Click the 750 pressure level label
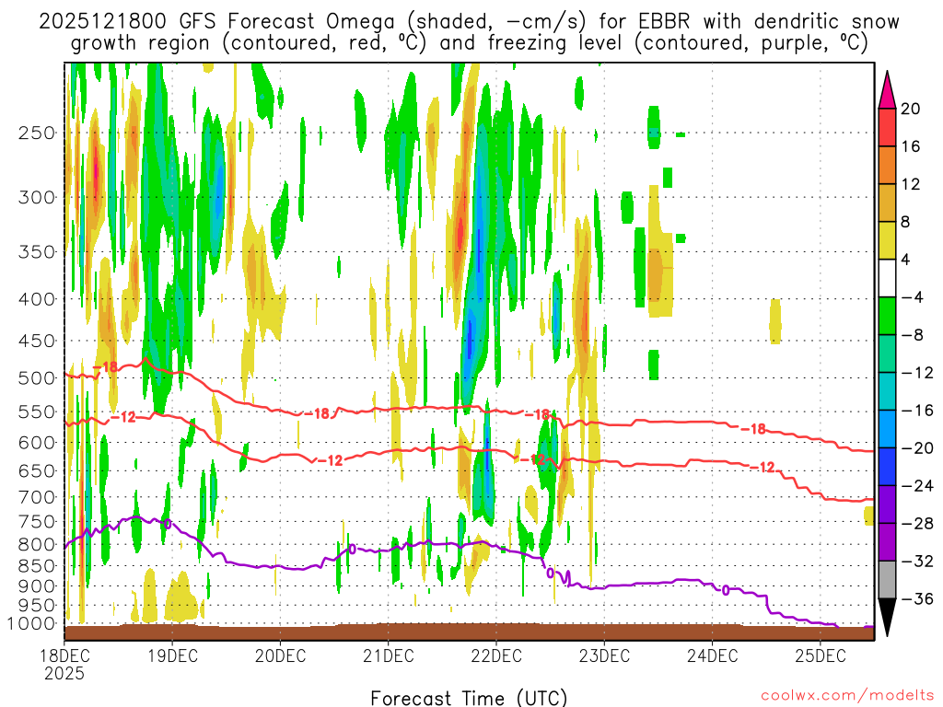 coord(37,522)
